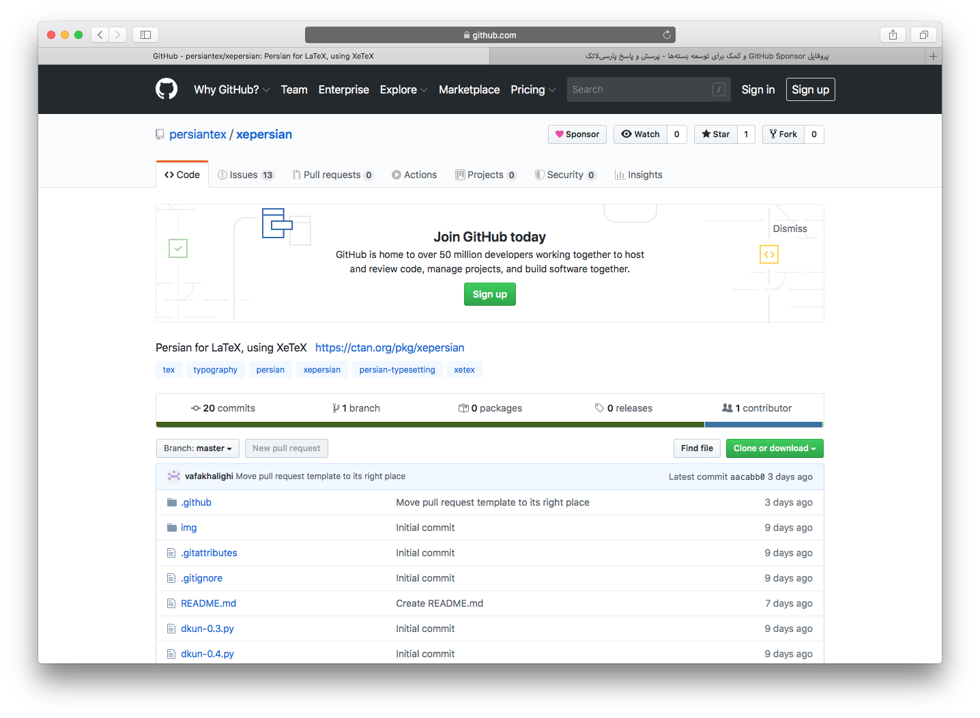
Task: Open Team in the navigation
Action: tap(294, 89)
